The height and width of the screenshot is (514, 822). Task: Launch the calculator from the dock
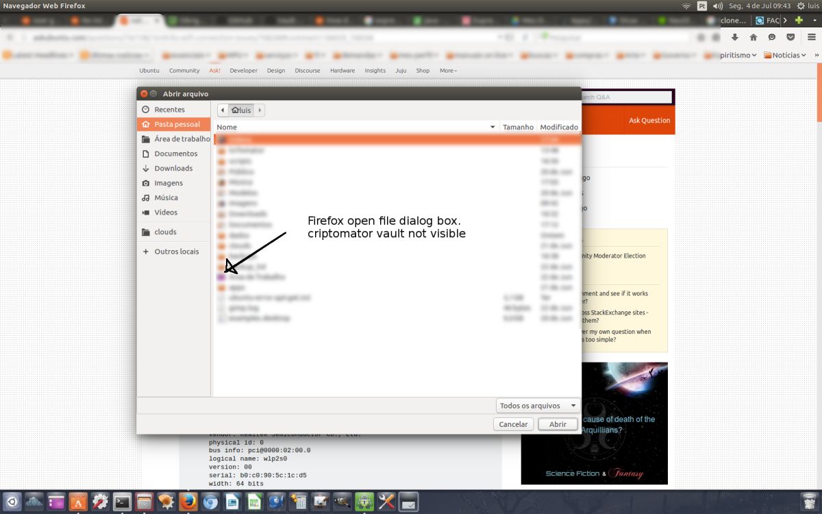298,501
